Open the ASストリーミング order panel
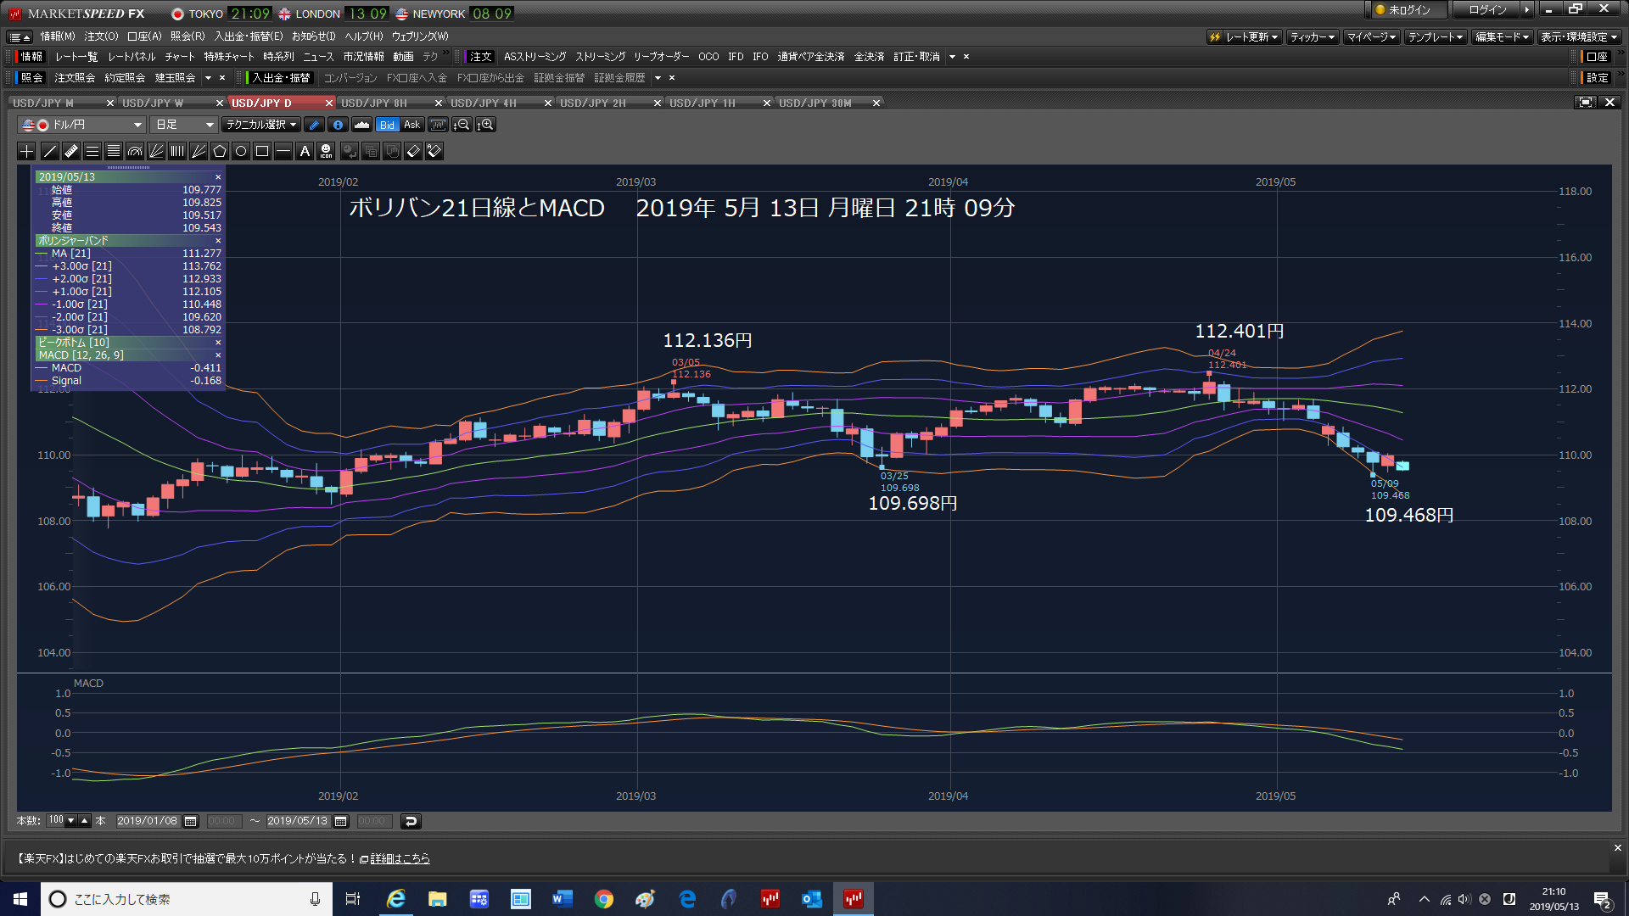Screen dimensions: 1629x916 tap(535, 57)
